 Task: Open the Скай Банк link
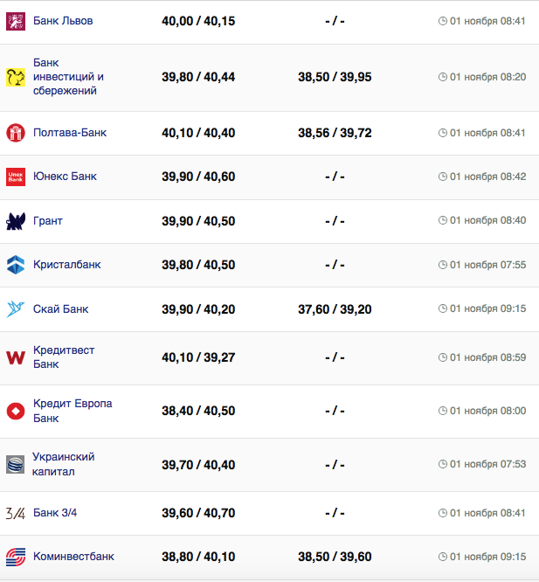[x=60, y=309]
